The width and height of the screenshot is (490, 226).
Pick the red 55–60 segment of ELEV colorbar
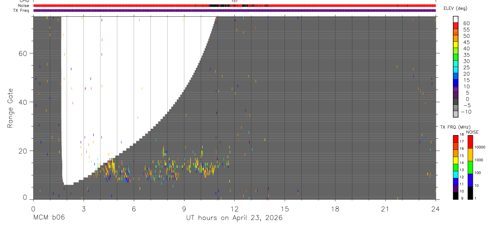[x=456, y=26]
